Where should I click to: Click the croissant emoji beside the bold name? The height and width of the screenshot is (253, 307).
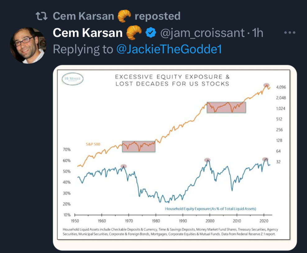click(134, 32)
